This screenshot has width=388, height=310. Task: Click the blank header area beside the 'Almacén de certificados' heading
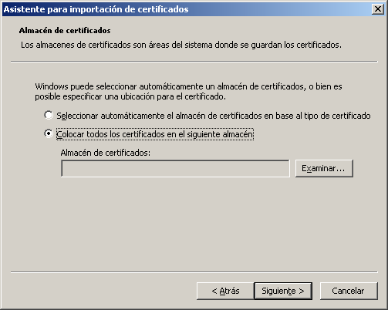[x=245, y=30]
